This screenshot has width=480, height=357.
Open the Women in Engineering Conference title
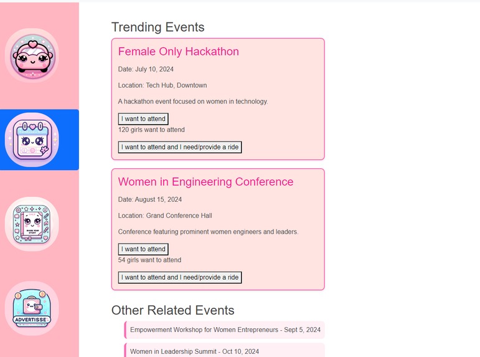[x=205, y=182]
